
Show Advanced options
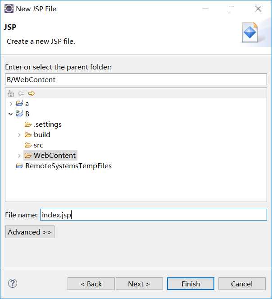click(30, 232)
